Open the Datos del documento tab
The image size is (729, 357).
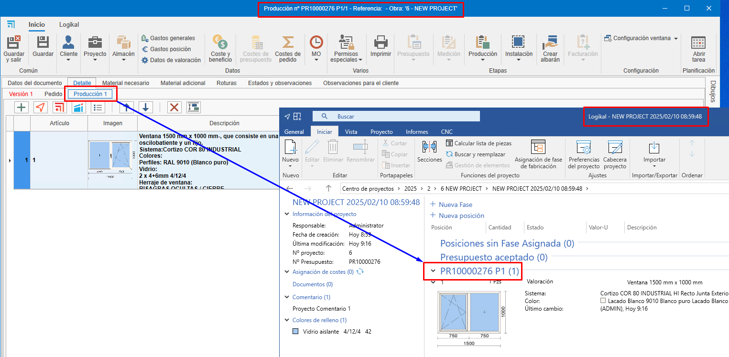(35, 83)
